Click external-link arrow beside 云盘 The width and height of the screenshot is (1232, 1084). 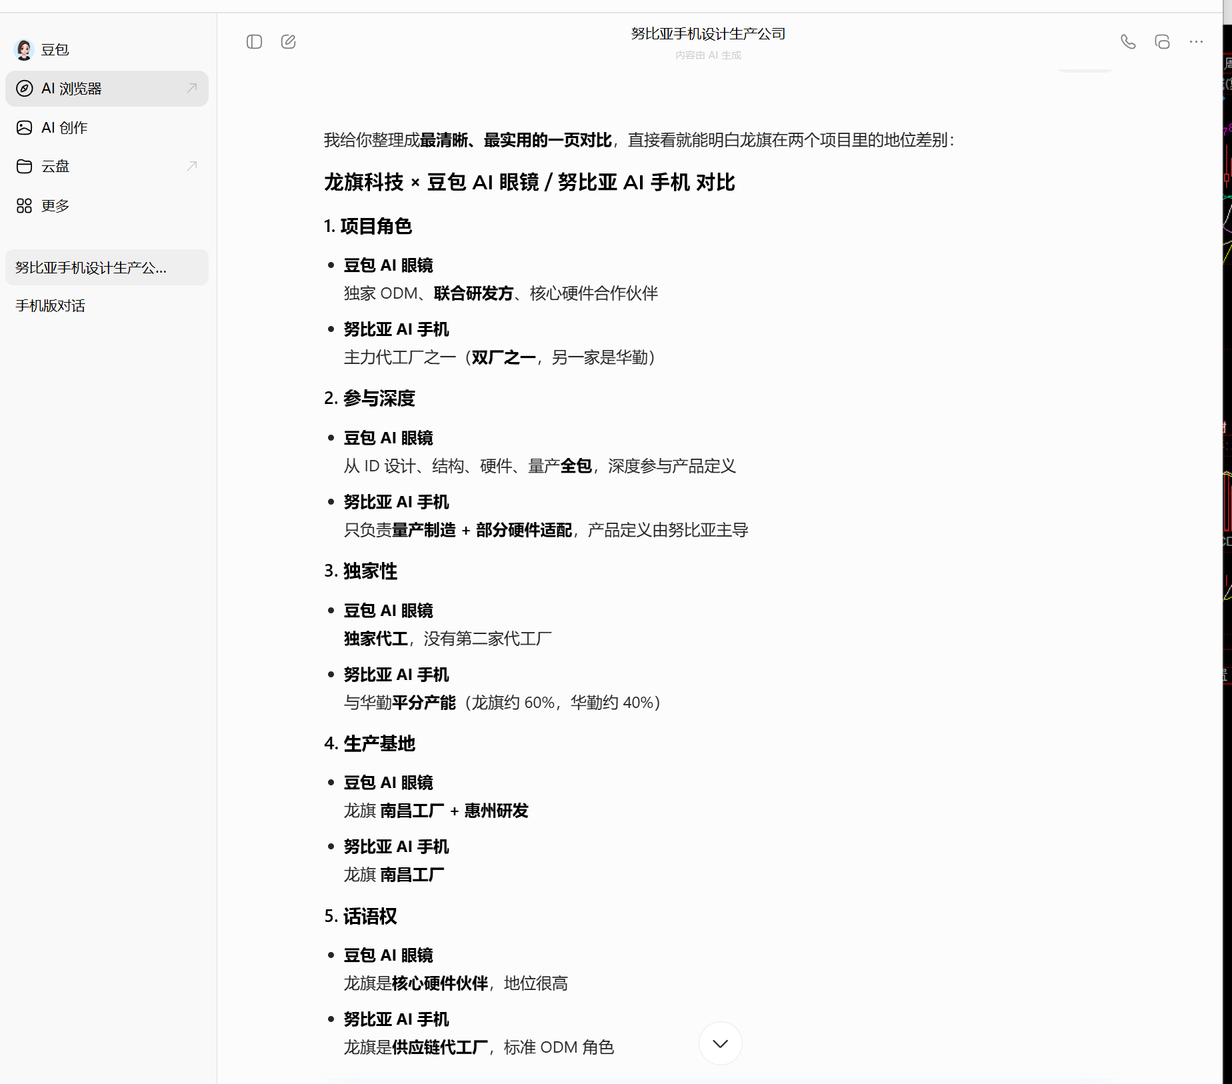192,166
